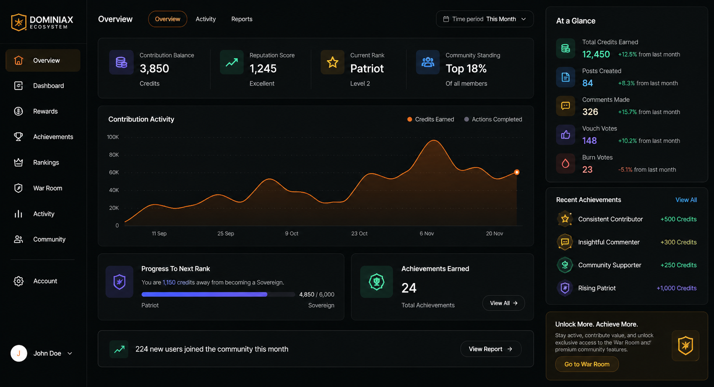Click the +1,000 Credits reward value
This screenshot has width=714, height=387.
pos(677,288)
